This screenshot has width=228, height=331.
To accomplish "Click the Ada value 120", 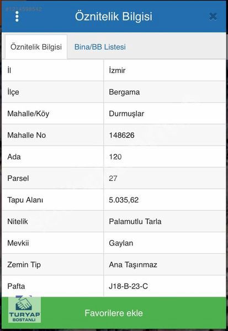I will click(115, 157).
